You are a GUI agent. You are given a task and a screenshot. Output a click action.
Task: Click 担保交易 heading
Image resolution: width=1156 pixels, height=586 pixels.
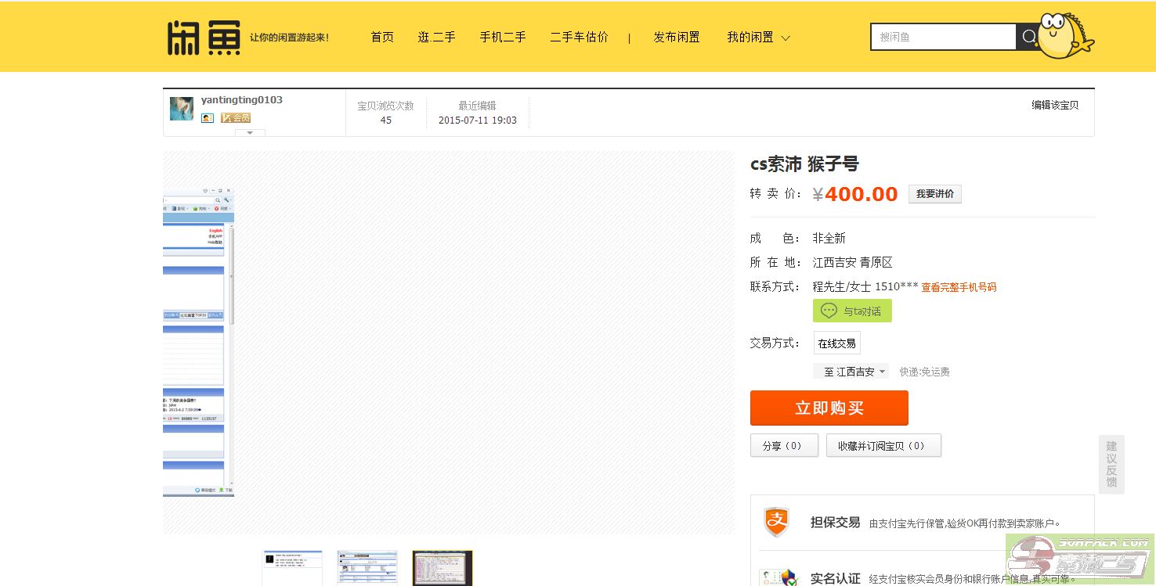coord(835,522)
